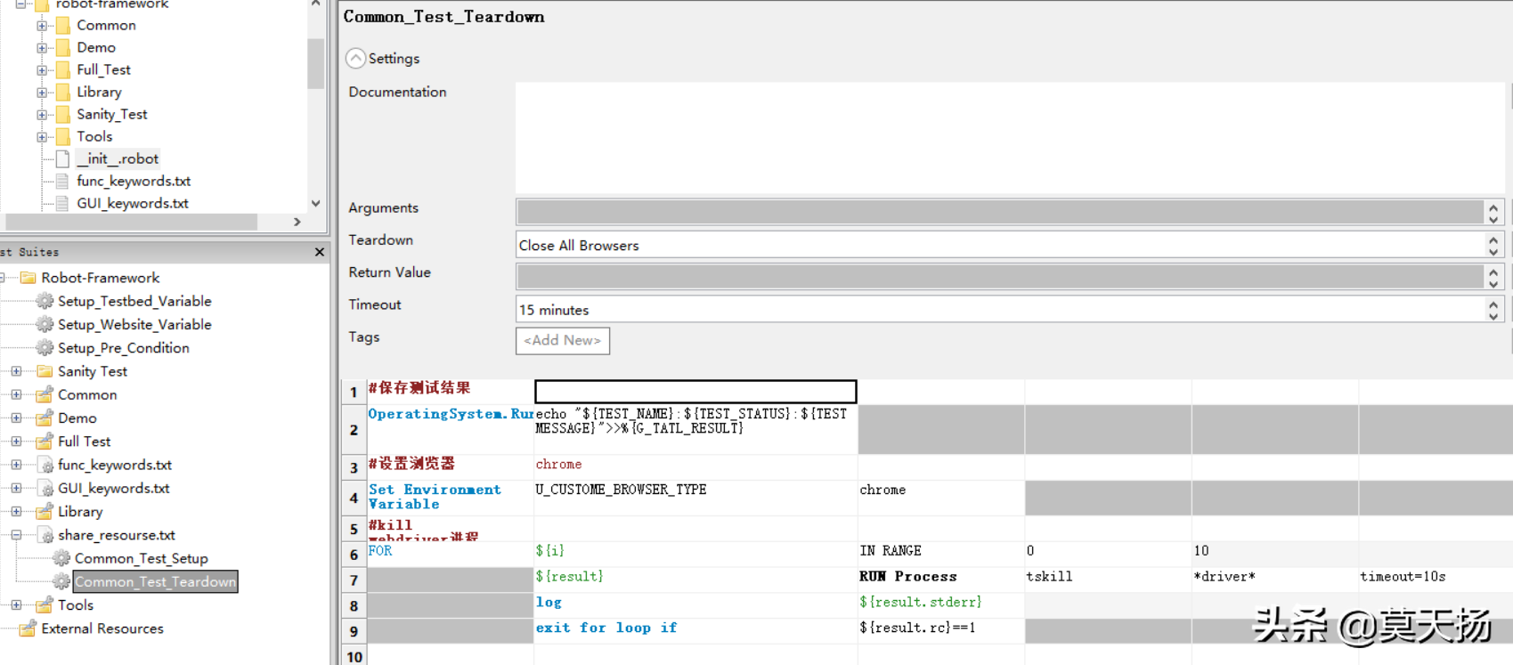This screenshot has height=665, width=1513.
Task: Select the FOR keyword cell in row 6
Action: [451, 554]
